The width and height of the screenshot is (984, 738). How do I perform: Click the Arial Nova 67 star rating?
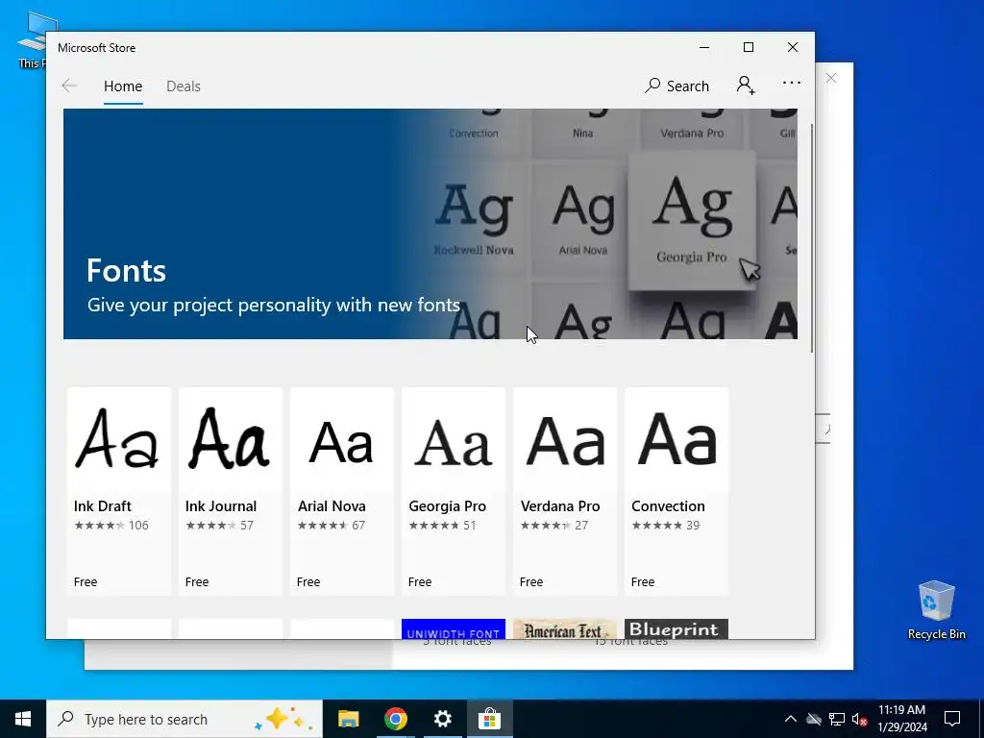[332, 526]
